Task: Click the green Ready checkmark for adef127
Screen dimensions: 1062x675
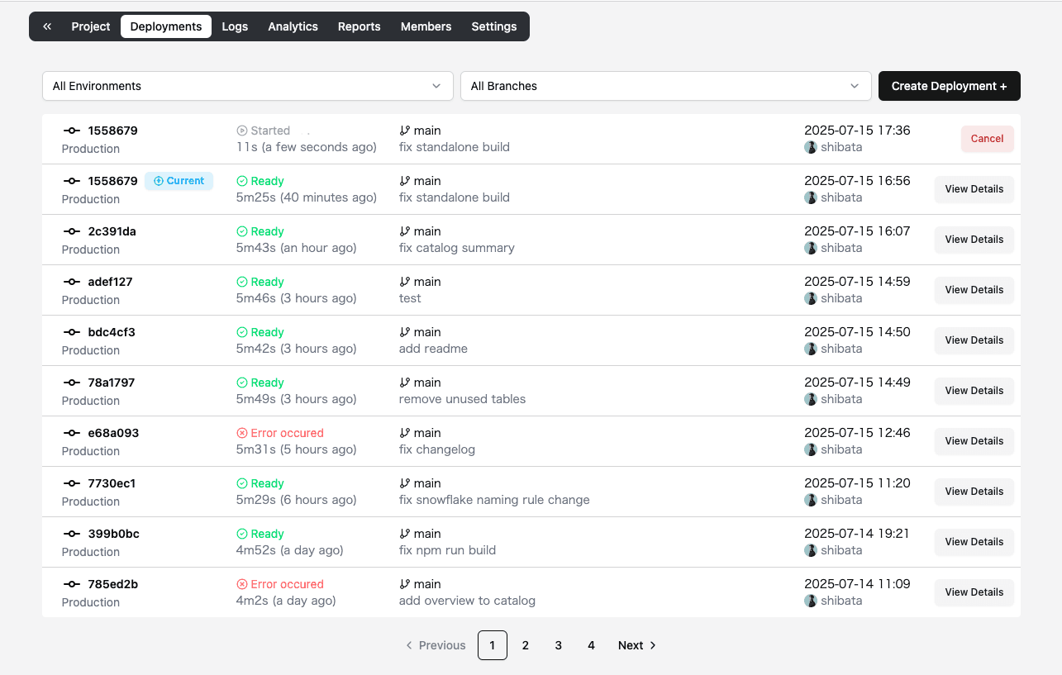Action: [241, 281]
